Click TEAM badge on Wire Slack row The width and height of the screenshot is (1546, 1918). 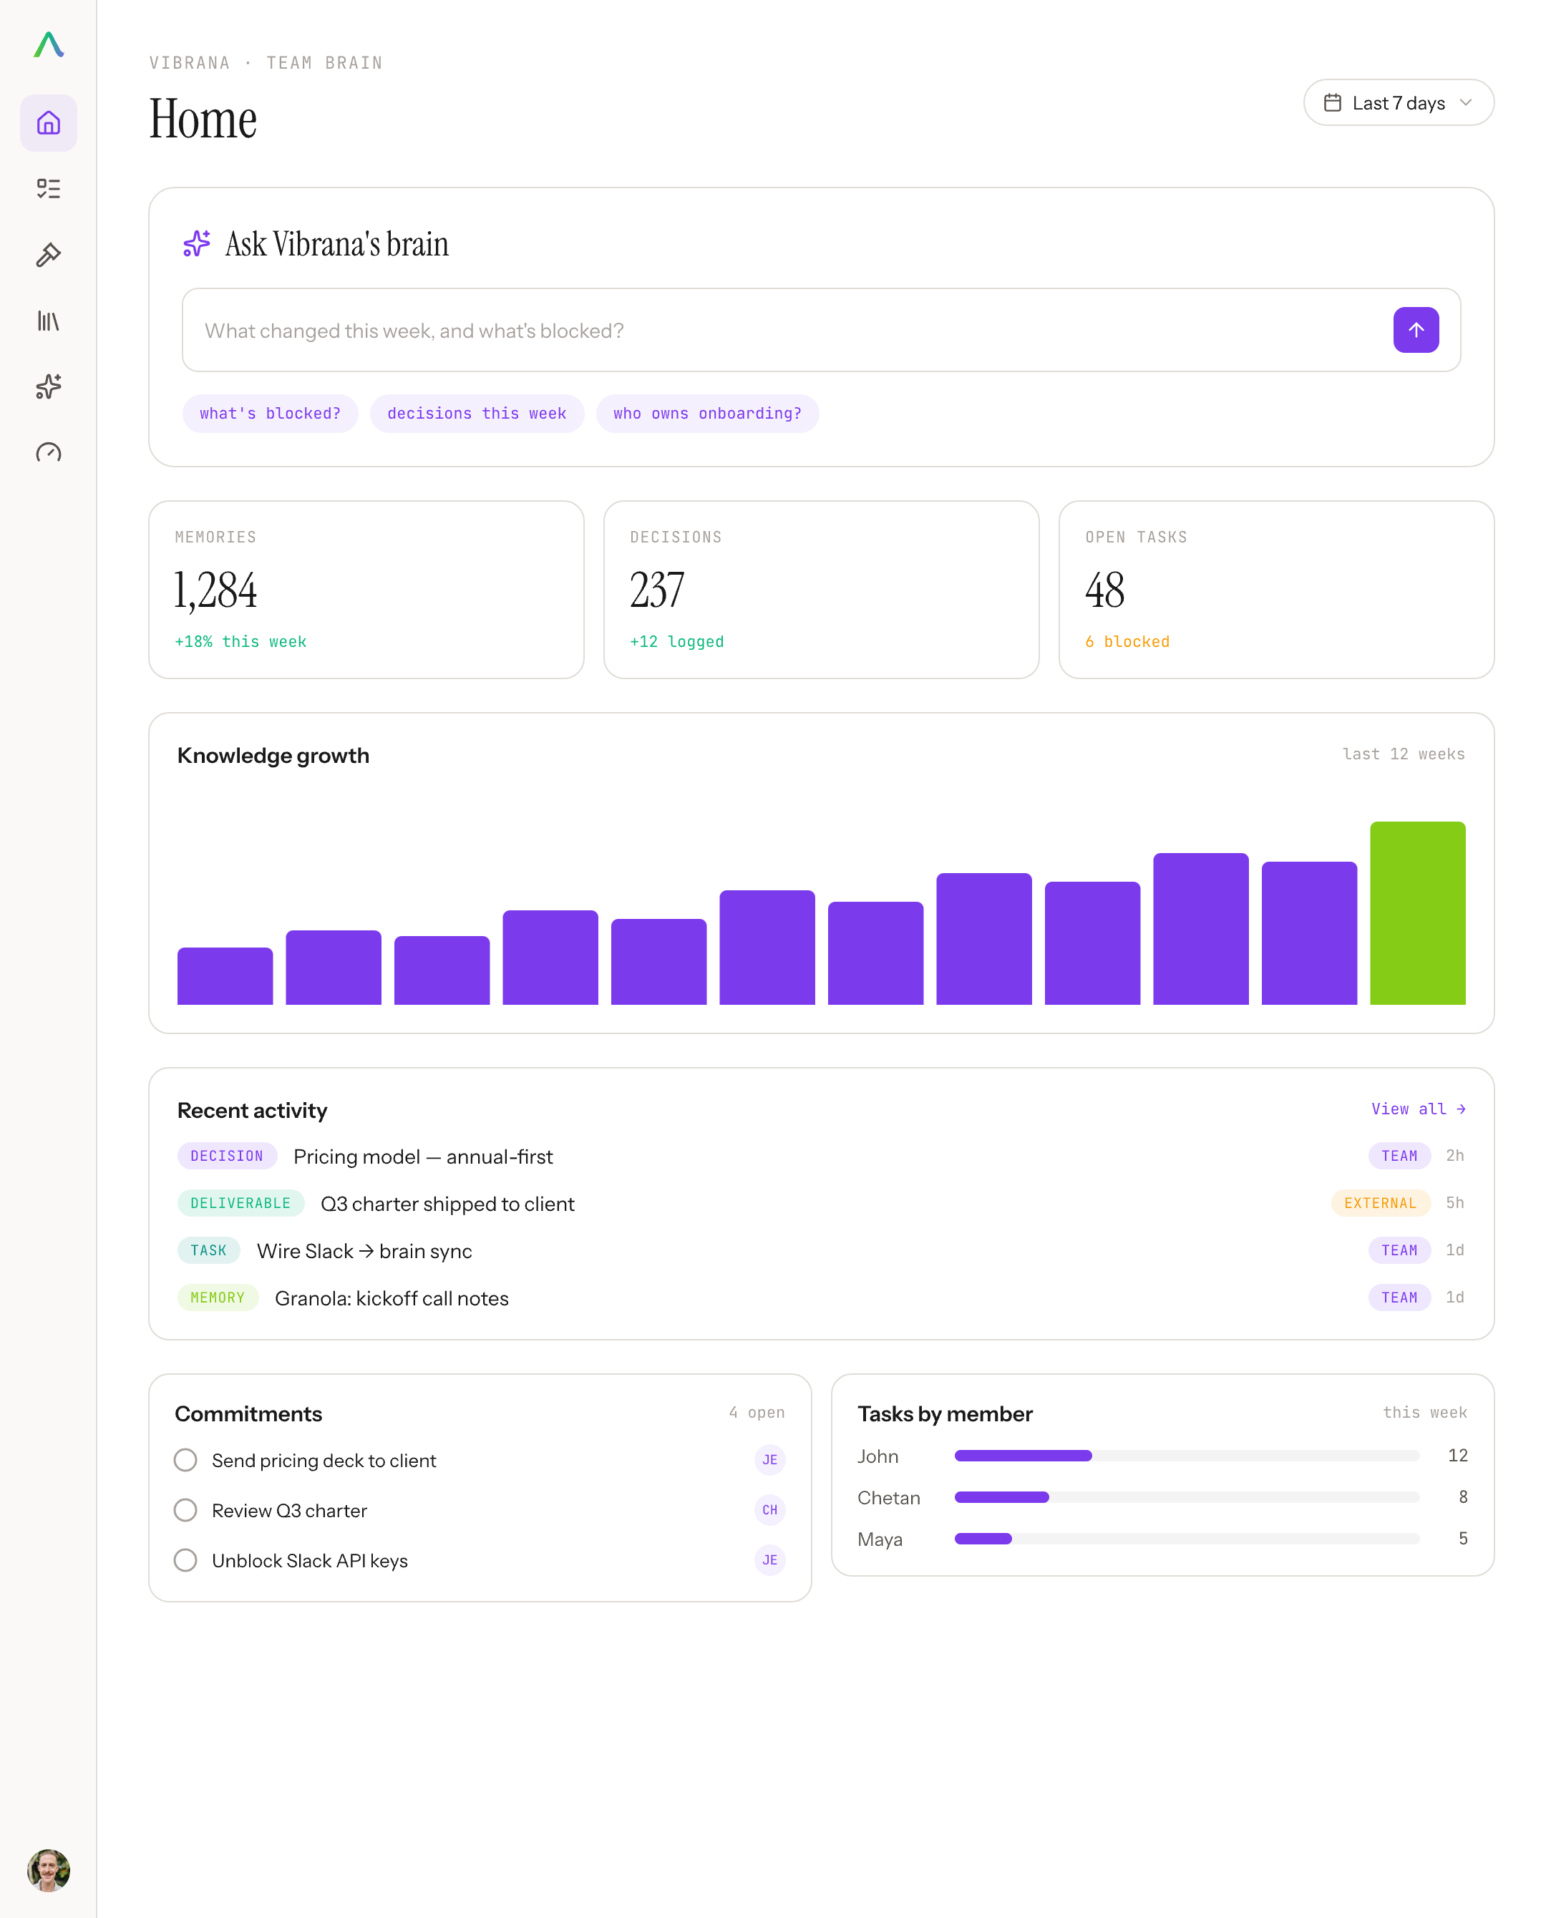(x=1399, y=1250)
